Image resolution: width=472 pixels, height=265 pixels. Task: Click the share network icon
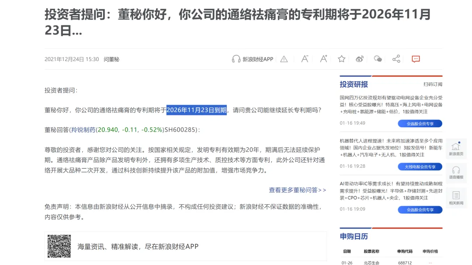(396, 59)
